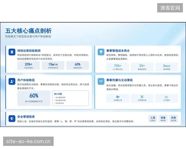Click the description starting 预约流程需多步跳转

[x=53, y=86]
